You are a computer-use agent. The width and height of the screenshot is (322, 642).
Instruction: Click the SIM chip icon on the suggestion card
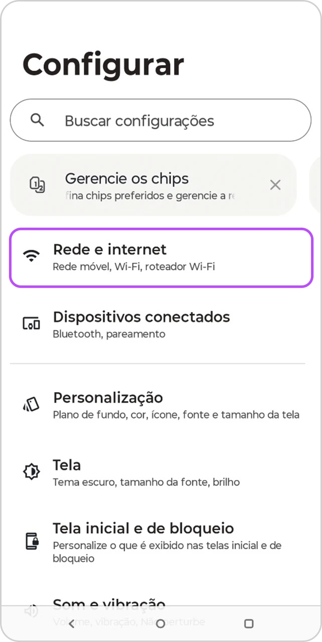point(37,185)
